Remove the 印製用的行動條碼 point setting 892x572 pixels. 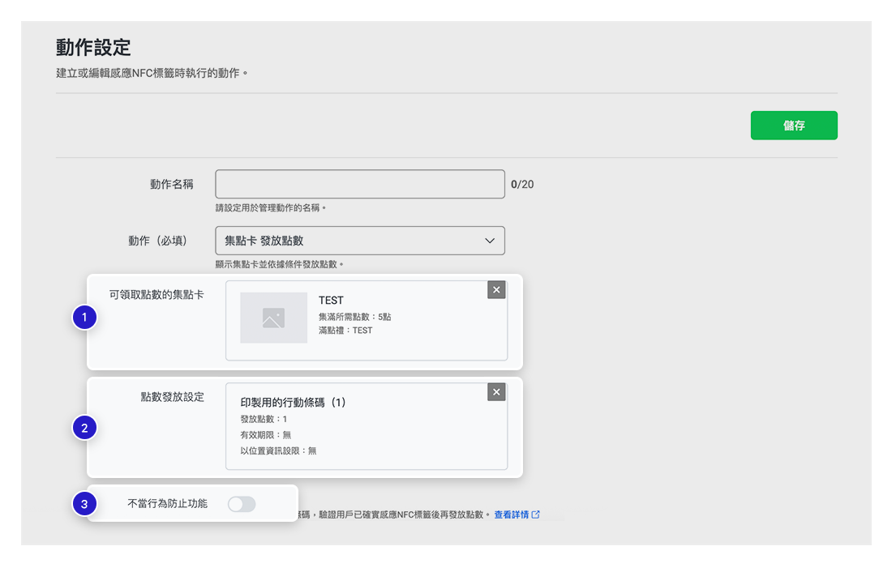coord(496,392)
